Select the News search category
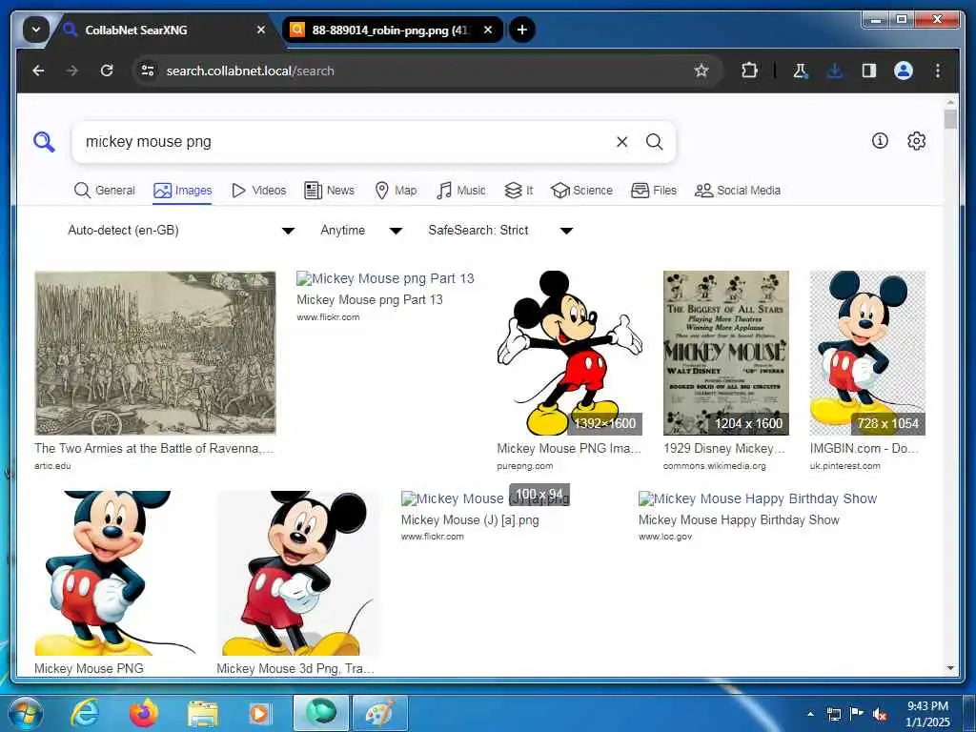 [x=329, y=191]
